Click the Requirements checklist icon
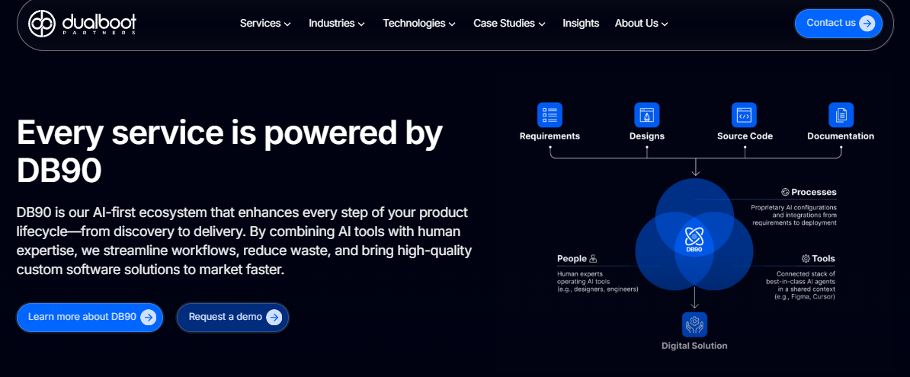Viewport: 910px width, 377px height. 550,115
